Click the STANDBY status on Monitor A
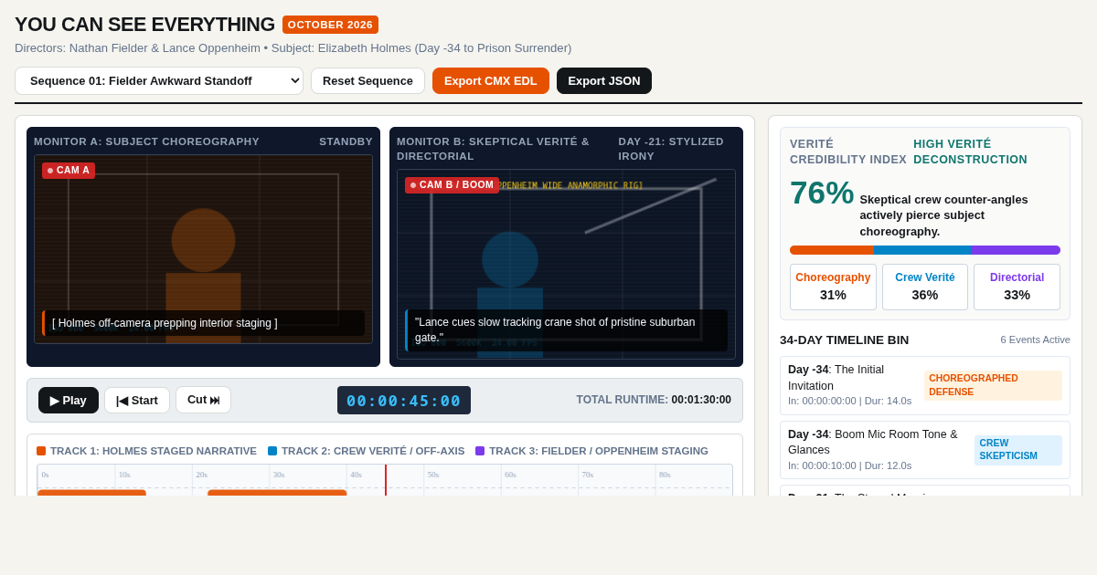 coord(346,141)
